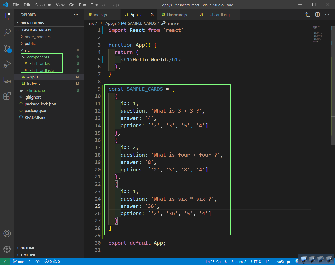Switch to virtual desktop 4 tray icon
Image resolution: width=335 pixels, height=265 pixels.
(329, 260)
